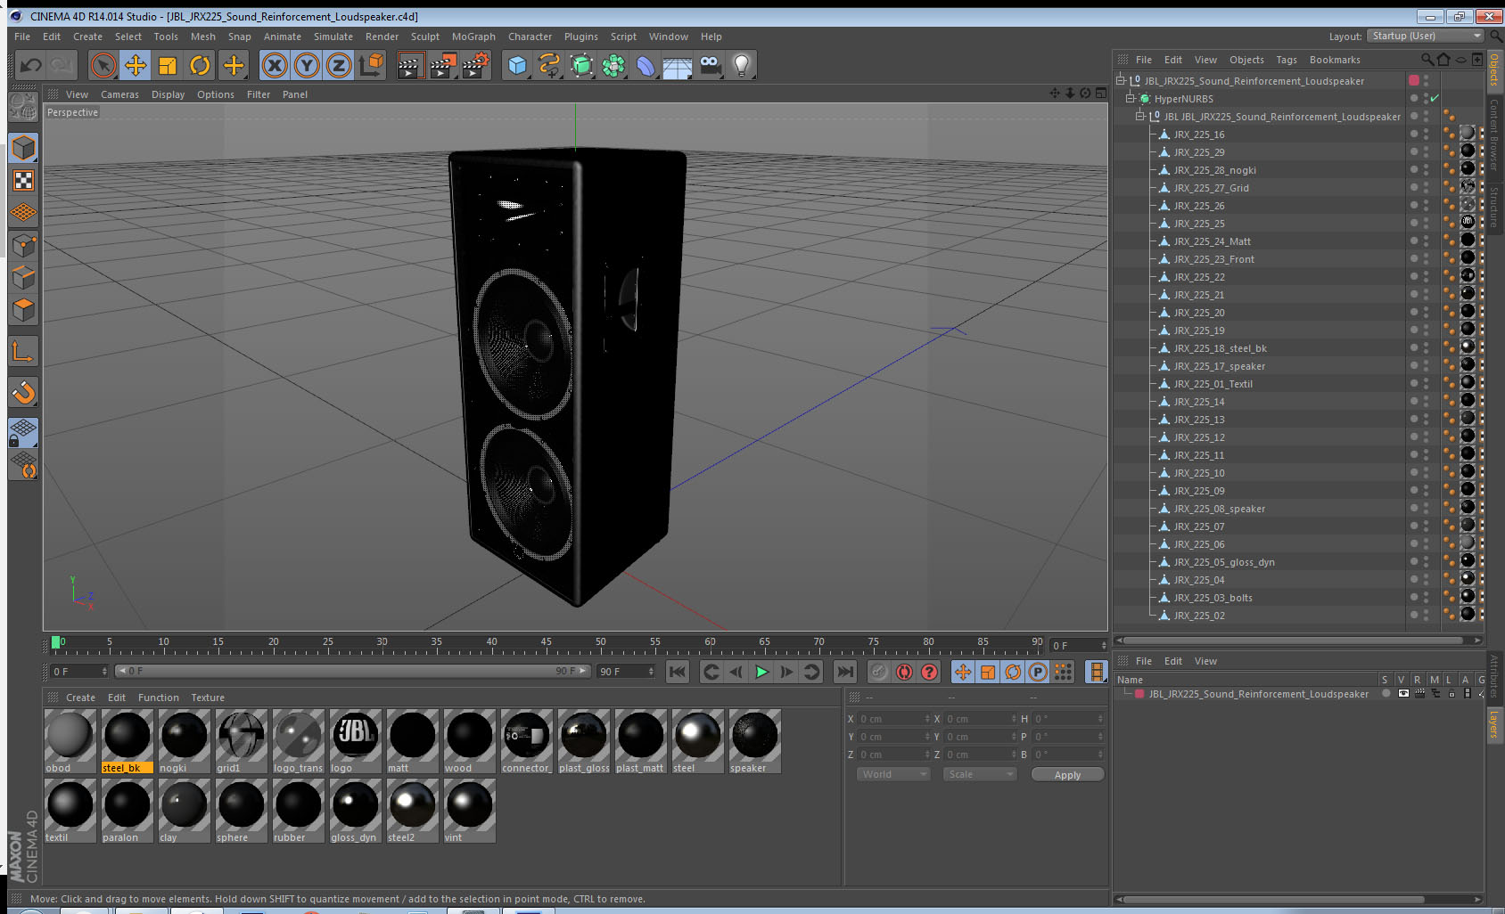
Task: Collapse the nested JBL JBL_JRX225 null group
Action: point(1139,117)
